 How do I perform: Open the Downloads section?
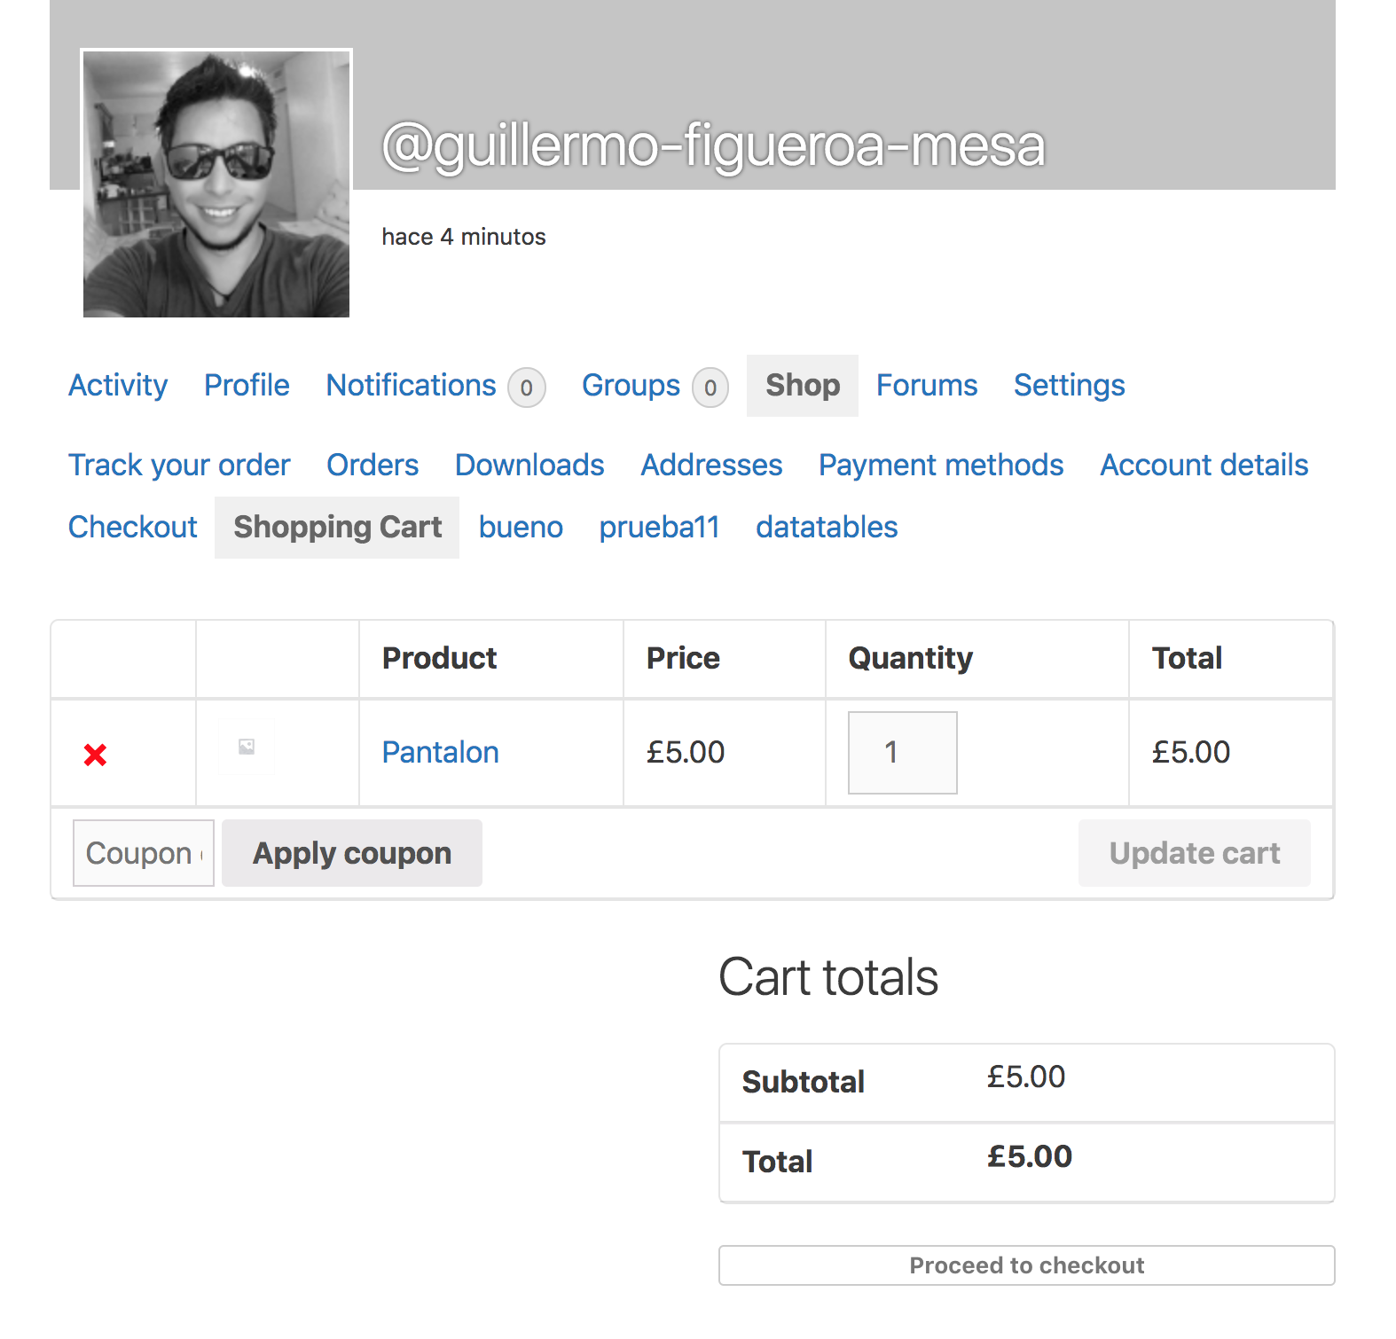[529, 466]
